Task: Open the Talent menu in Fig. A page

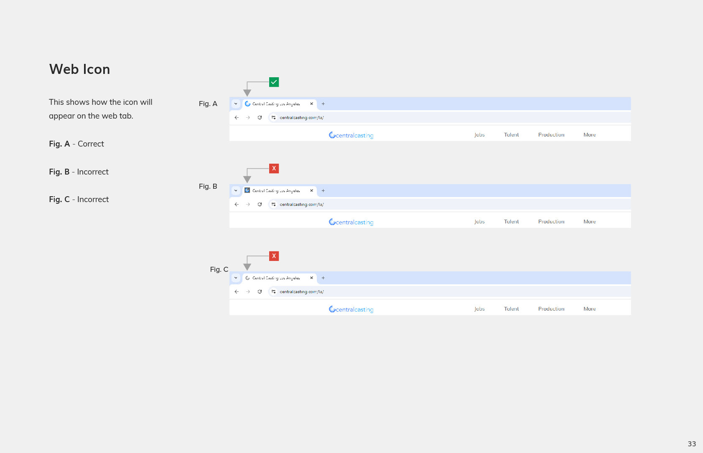Action: (x=512, y=135)
